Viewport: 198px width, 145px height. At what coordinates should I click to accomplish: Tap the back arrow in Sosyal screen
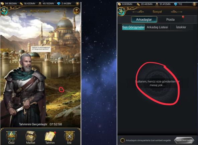(x=121, y=12)
